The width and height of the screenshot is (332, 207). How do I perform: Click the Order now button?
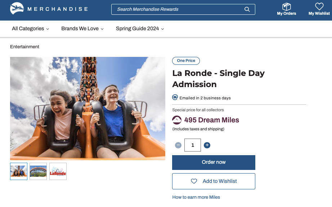[x=214, y=162]
